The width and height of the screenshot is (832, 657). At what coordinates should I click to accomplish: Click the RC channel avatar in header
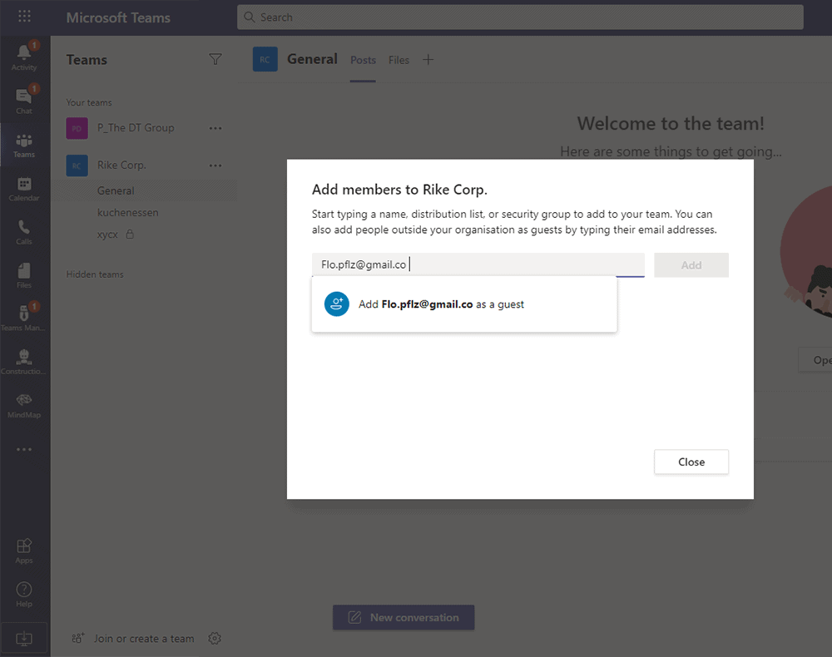(265, 59)
